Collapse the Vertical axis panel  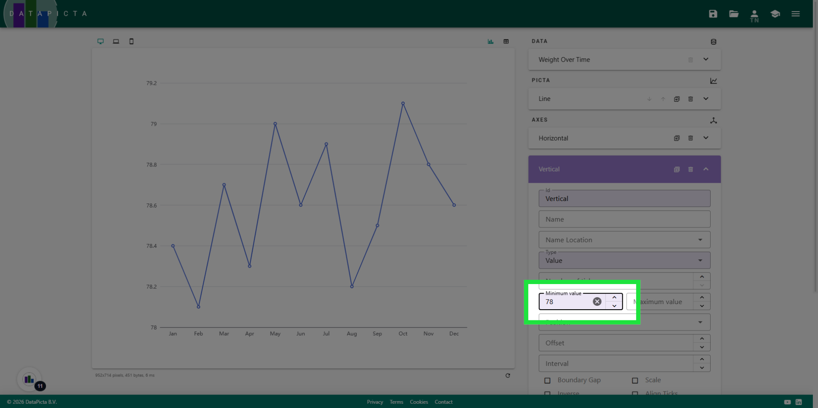click(x=706, y=169)
